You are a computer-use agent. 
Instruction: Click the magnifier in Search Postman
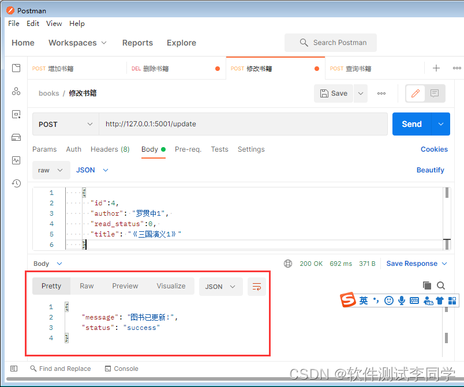tap(304, 43)
